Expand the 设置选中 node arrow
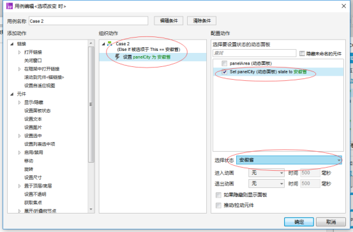The image size is (353, 232). tap(19, 136)
